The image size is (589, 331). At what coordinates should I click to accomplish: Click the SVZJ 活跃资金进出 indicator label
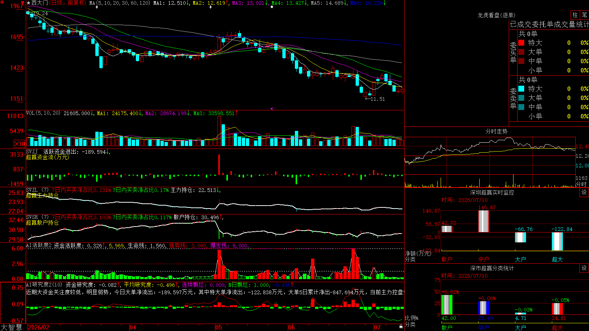click(68, 152)
